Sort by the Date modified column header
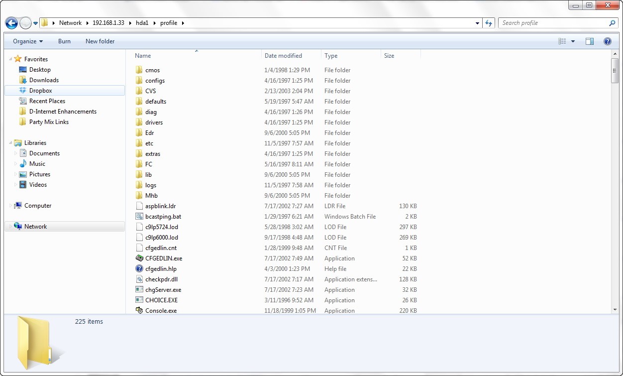Image resolution: width=623 pixels, height=376 pixels. point(283,56)
